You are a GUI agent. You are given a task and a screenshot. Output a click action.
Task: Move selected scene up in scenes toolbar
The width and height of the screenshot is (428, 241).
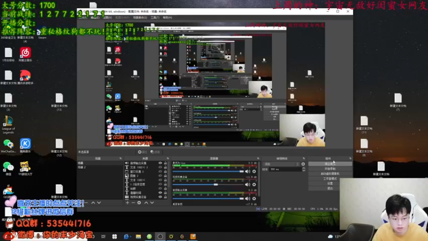(93, 203)
